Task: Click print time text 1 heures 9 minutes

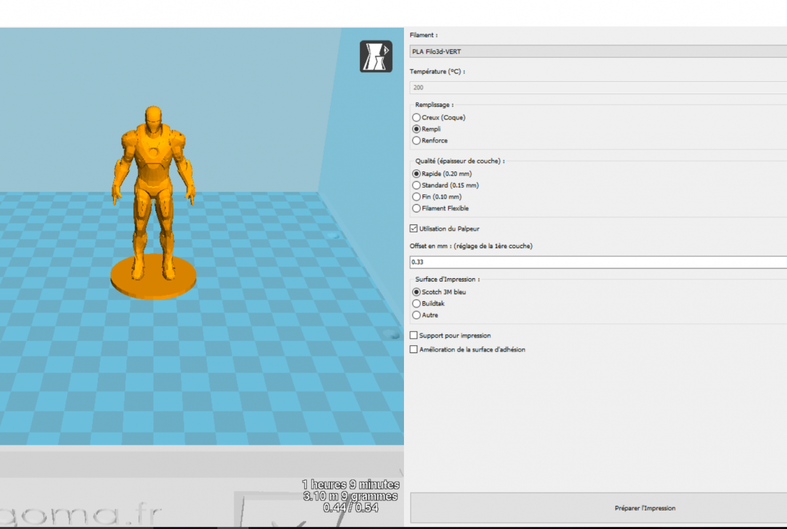Action: 351,485
